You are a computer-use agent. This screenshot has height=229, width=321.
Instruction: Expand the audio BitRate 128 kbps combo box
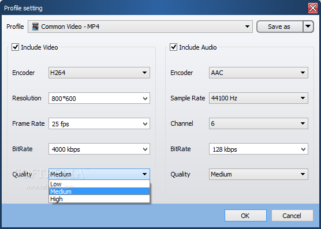[x=258, y=149]
